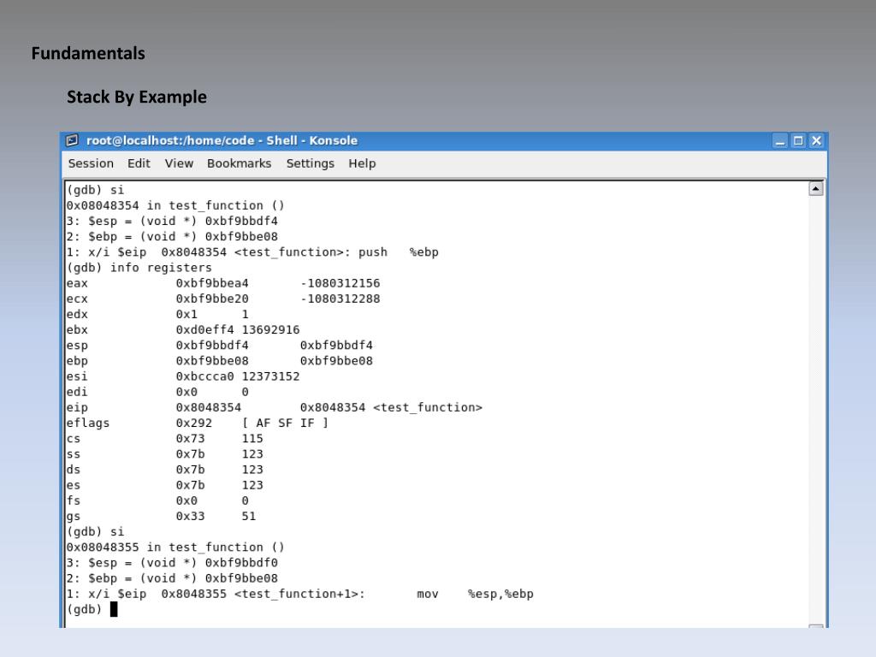Click the ebp register name
This screenshot has height=657, width=876.
pos(77,362)
